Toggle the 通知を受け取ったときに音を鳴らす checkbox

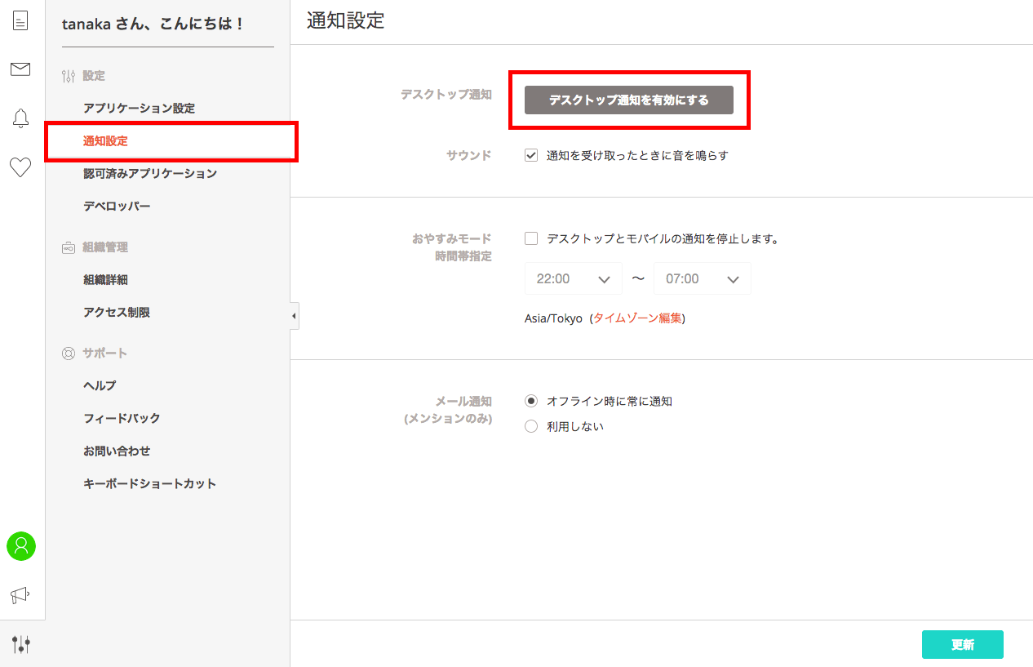(x=531, y=155)
